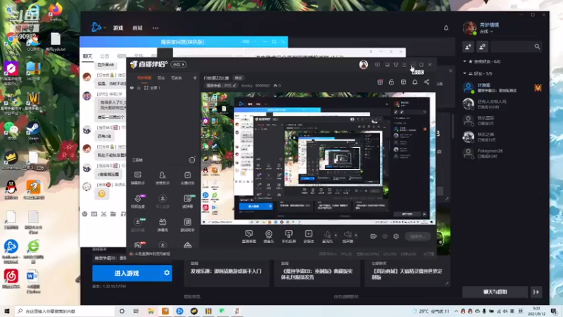This screenshot has width=563, height=317.
Task: Switch to 聊天 tab in QQ group window
Action: pos(87,56)
